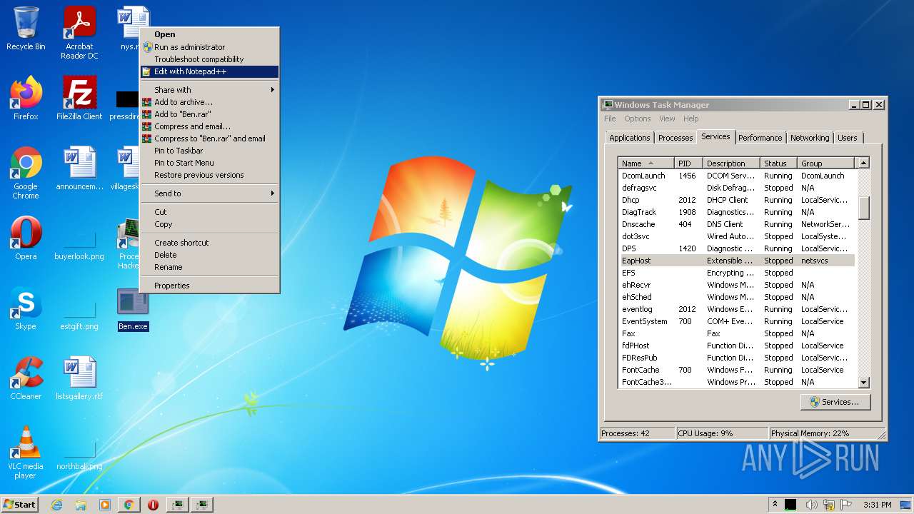914x514 pixels.
Task: Open Windows Explorer folder in taskbar
Action: coord(81,505)
